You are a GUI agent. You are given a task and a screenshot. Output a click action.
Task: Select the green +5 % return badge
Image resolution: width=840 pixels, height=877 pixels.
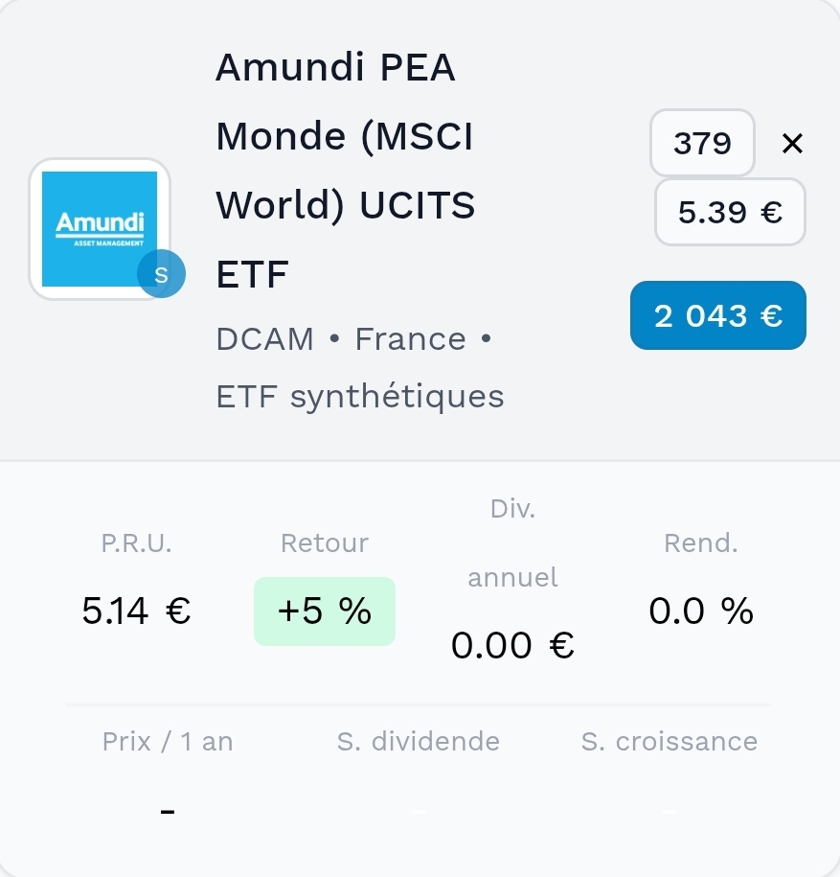click(x=324, y=612)
